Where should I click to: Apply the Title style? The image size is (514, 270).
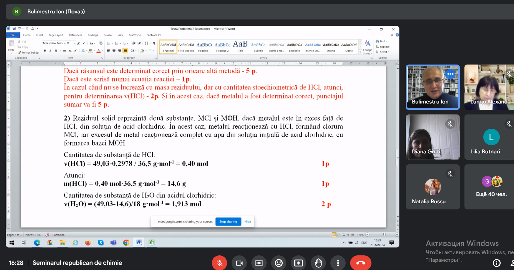tap(240, 47)
